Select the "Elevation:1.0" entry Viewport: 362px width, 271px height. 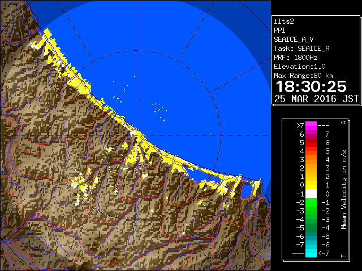pyautogui.click(x=300, y=67)
